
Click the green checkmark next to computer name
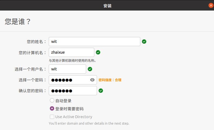click(x=98, y=52)
